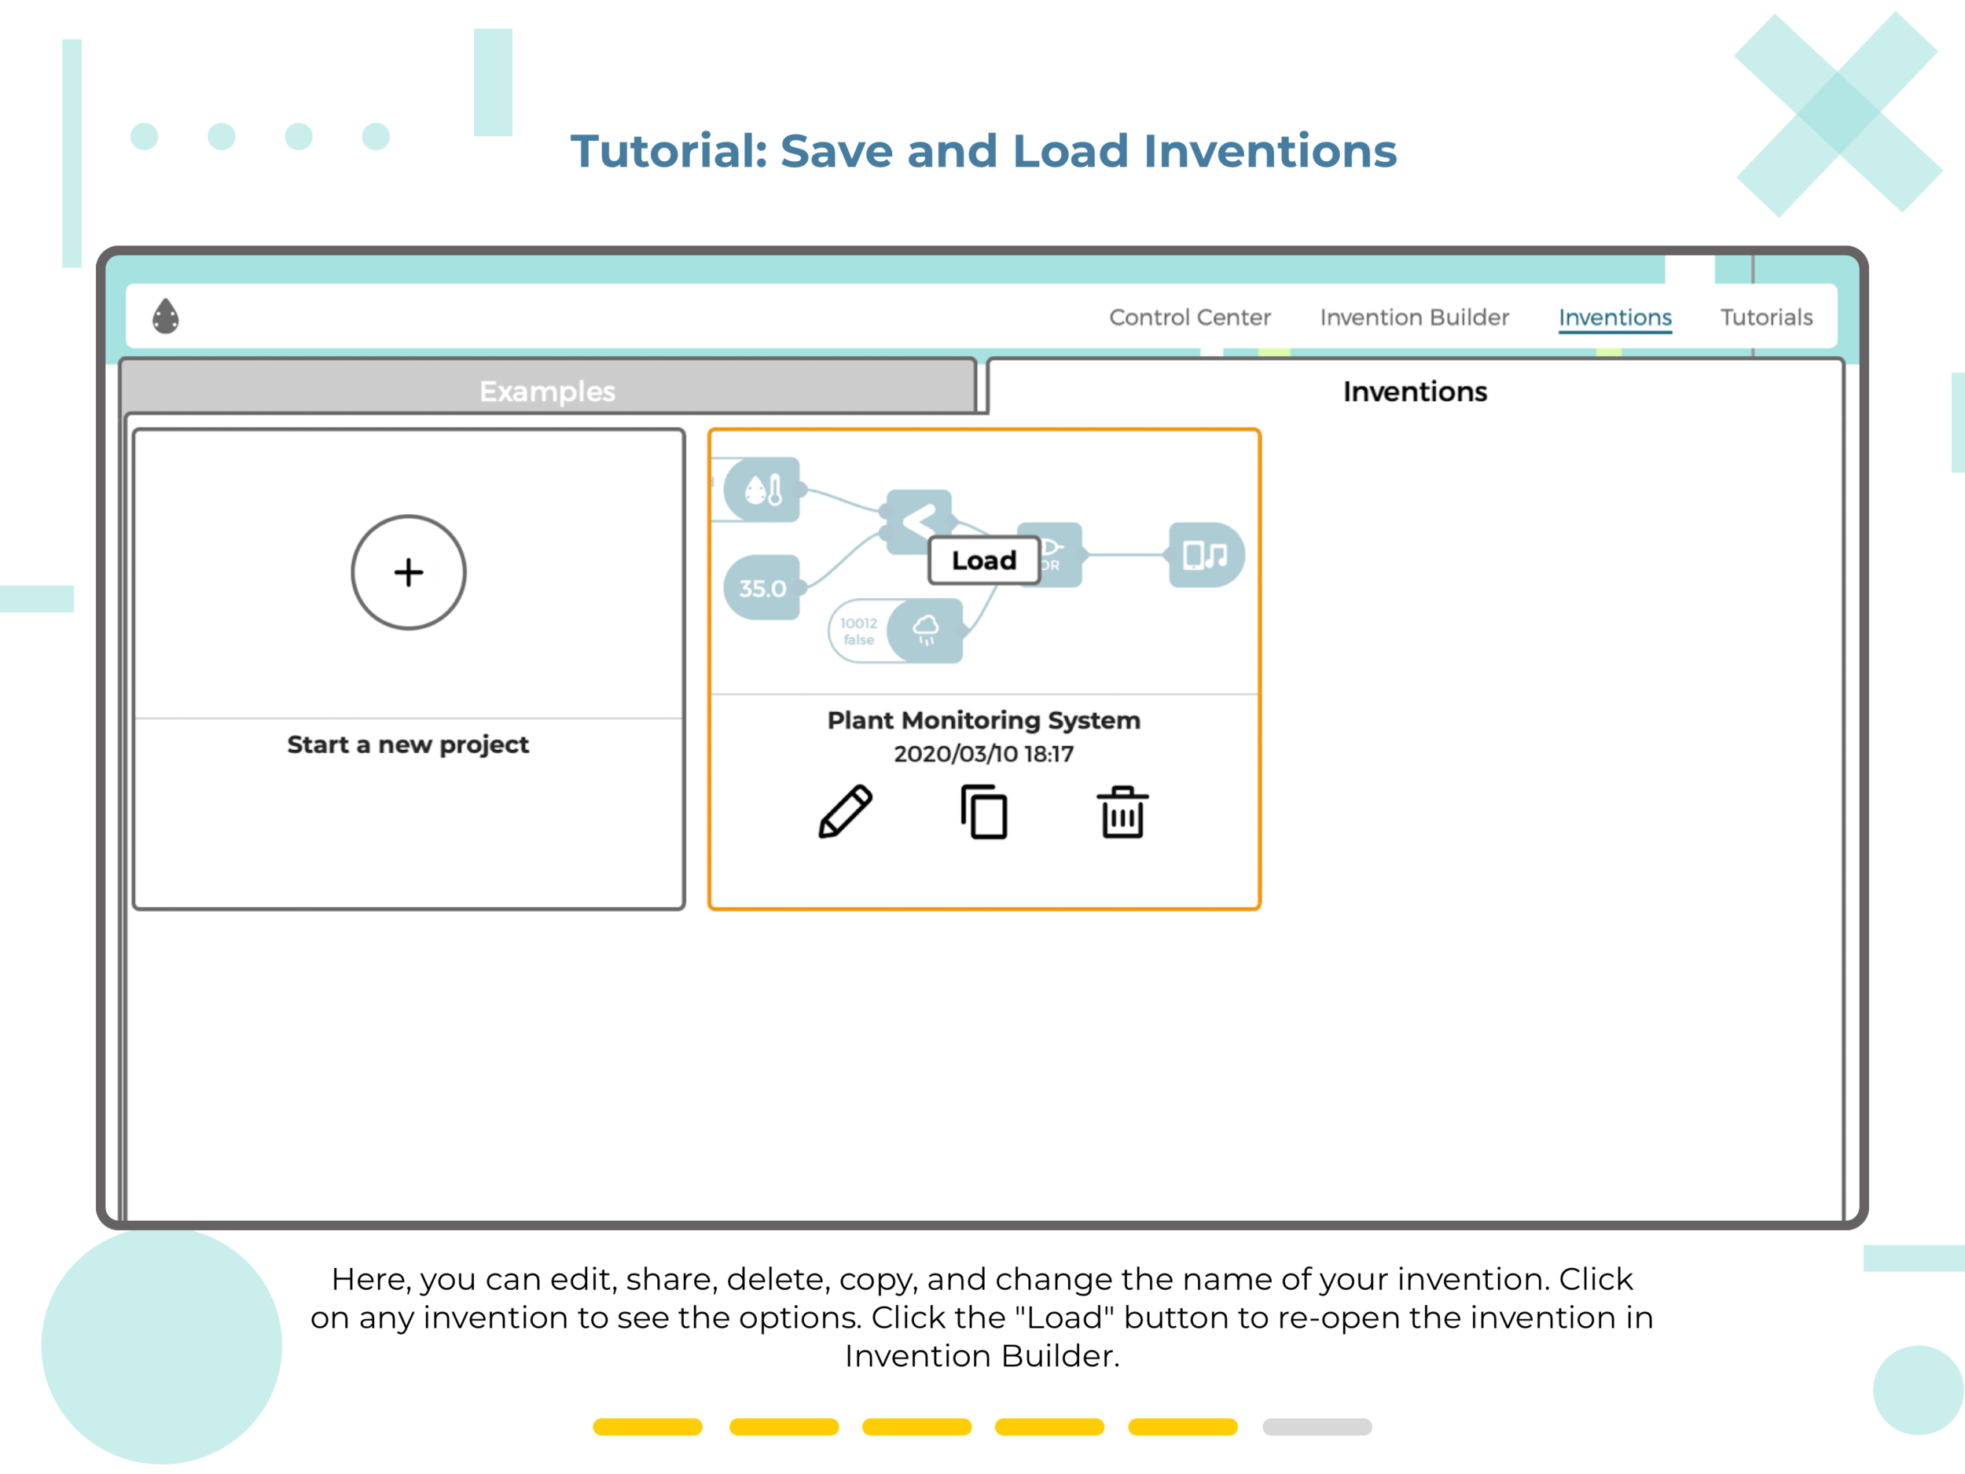The image size is (1965, 1474).
Task: Delete invention with the trash icon
Action: [x=1122, y=811]
